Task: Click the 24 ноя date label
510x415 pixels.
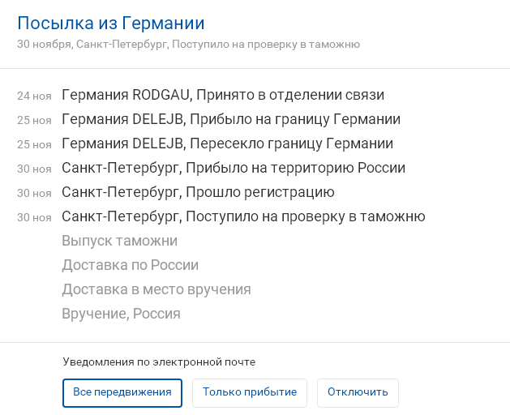Action: point(34,96)
